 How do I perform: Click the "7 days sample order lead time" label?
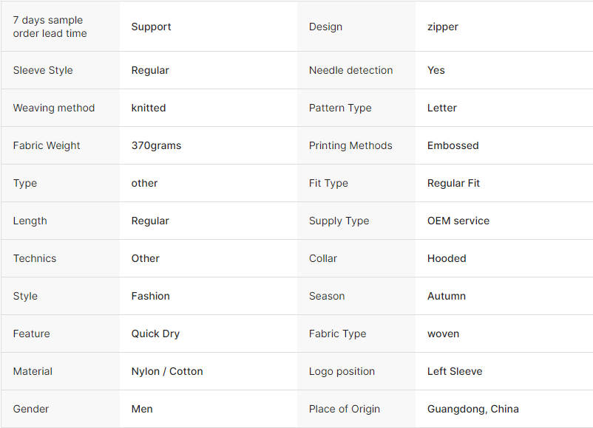(50, 27)
